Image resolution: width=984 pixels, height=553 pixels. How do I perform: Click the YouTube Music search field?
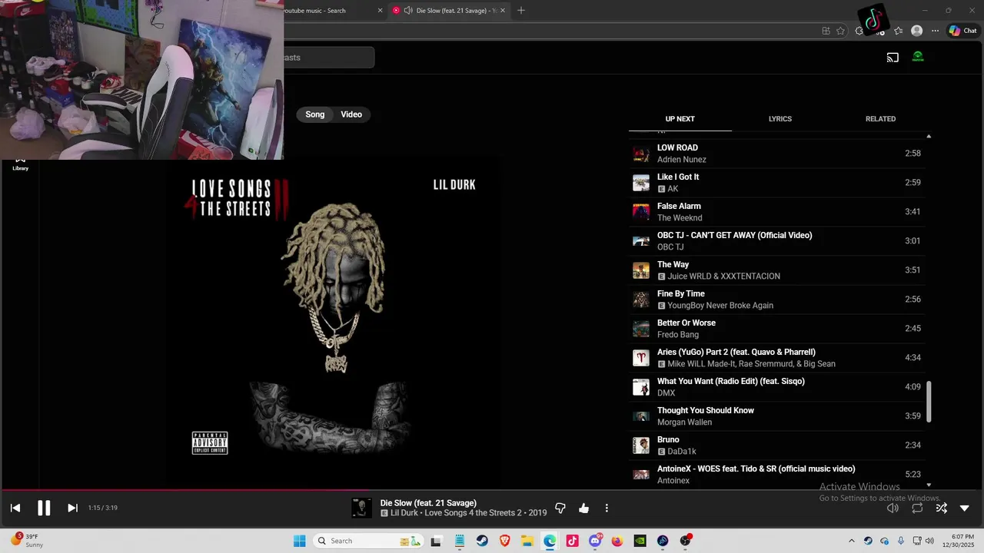pyautogui.click(x=329, y=58)
